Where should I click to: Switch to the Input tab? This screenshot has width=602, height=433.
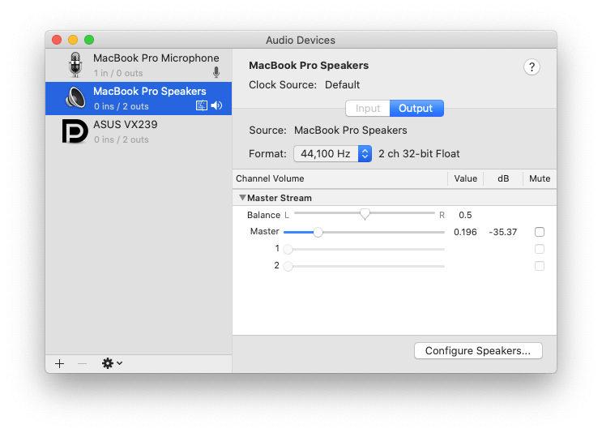(x=367, y=109)
